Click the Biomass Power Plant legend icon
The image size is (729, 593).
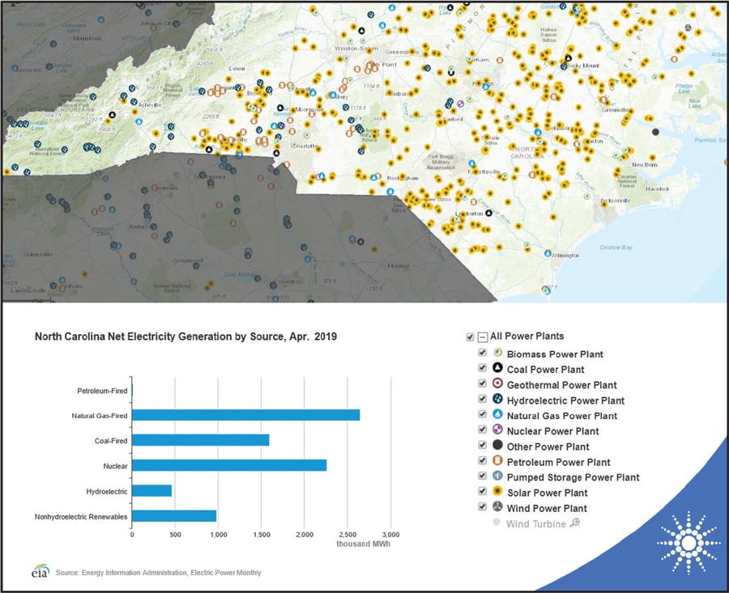click(x=498, y=354)
